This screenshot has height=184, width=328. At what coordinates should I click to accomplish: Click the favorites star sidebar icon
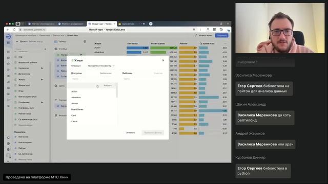pyautogui.click(x=8, y=64)
